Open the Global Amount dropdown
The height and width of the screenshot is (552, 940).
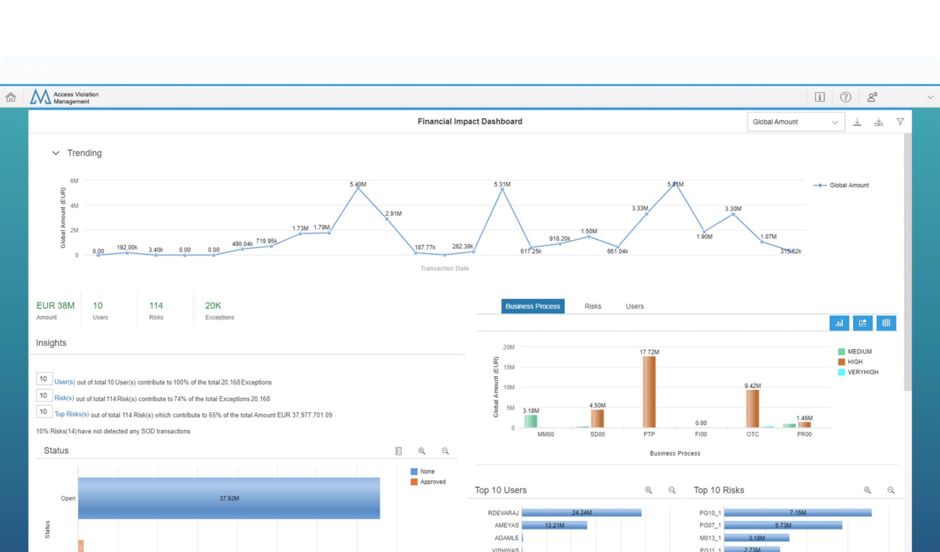point(795,122)
